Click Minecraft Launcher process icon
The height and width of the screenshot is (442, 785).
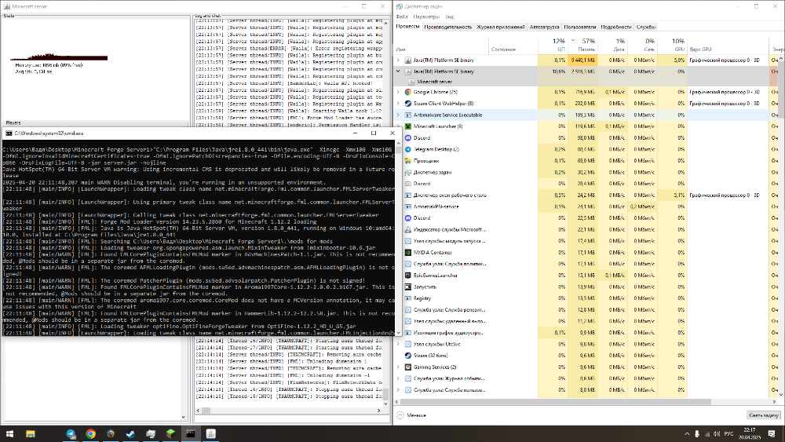click(x=408, y=126)
